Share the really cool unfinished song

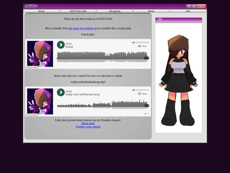143,94
